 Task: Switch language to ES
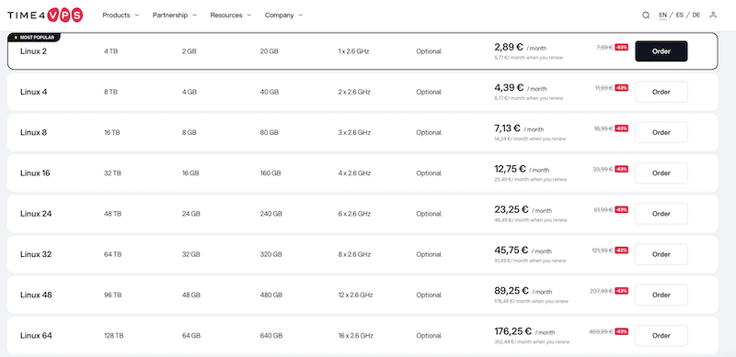pyautogui.click(x=680, y=15)
